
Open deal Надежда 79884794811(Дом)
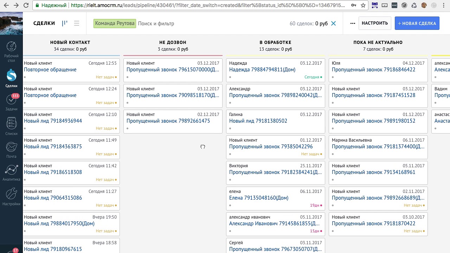click(x=262, y=70)
